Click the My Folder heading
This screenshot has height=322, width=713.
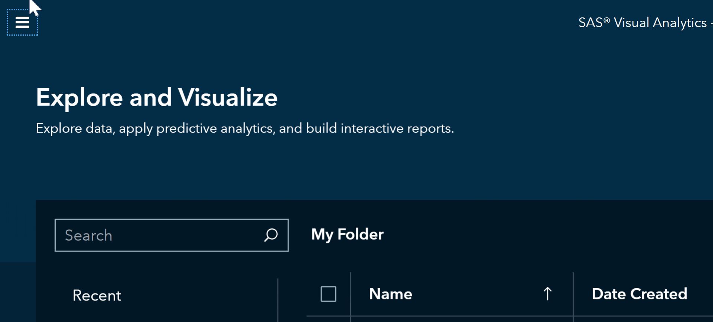tap(347, 234)
